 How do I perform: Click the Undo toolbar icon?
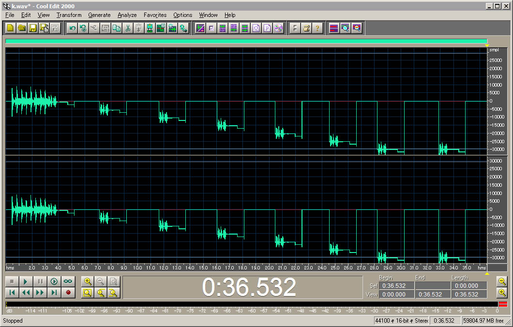click(x=72, y=28)
